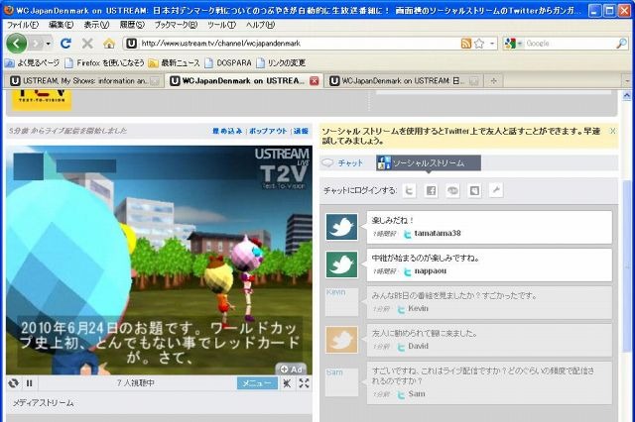Viewport: 635px width, 422px height.
Task: Pause the live video stream
Action: point(29,382)
